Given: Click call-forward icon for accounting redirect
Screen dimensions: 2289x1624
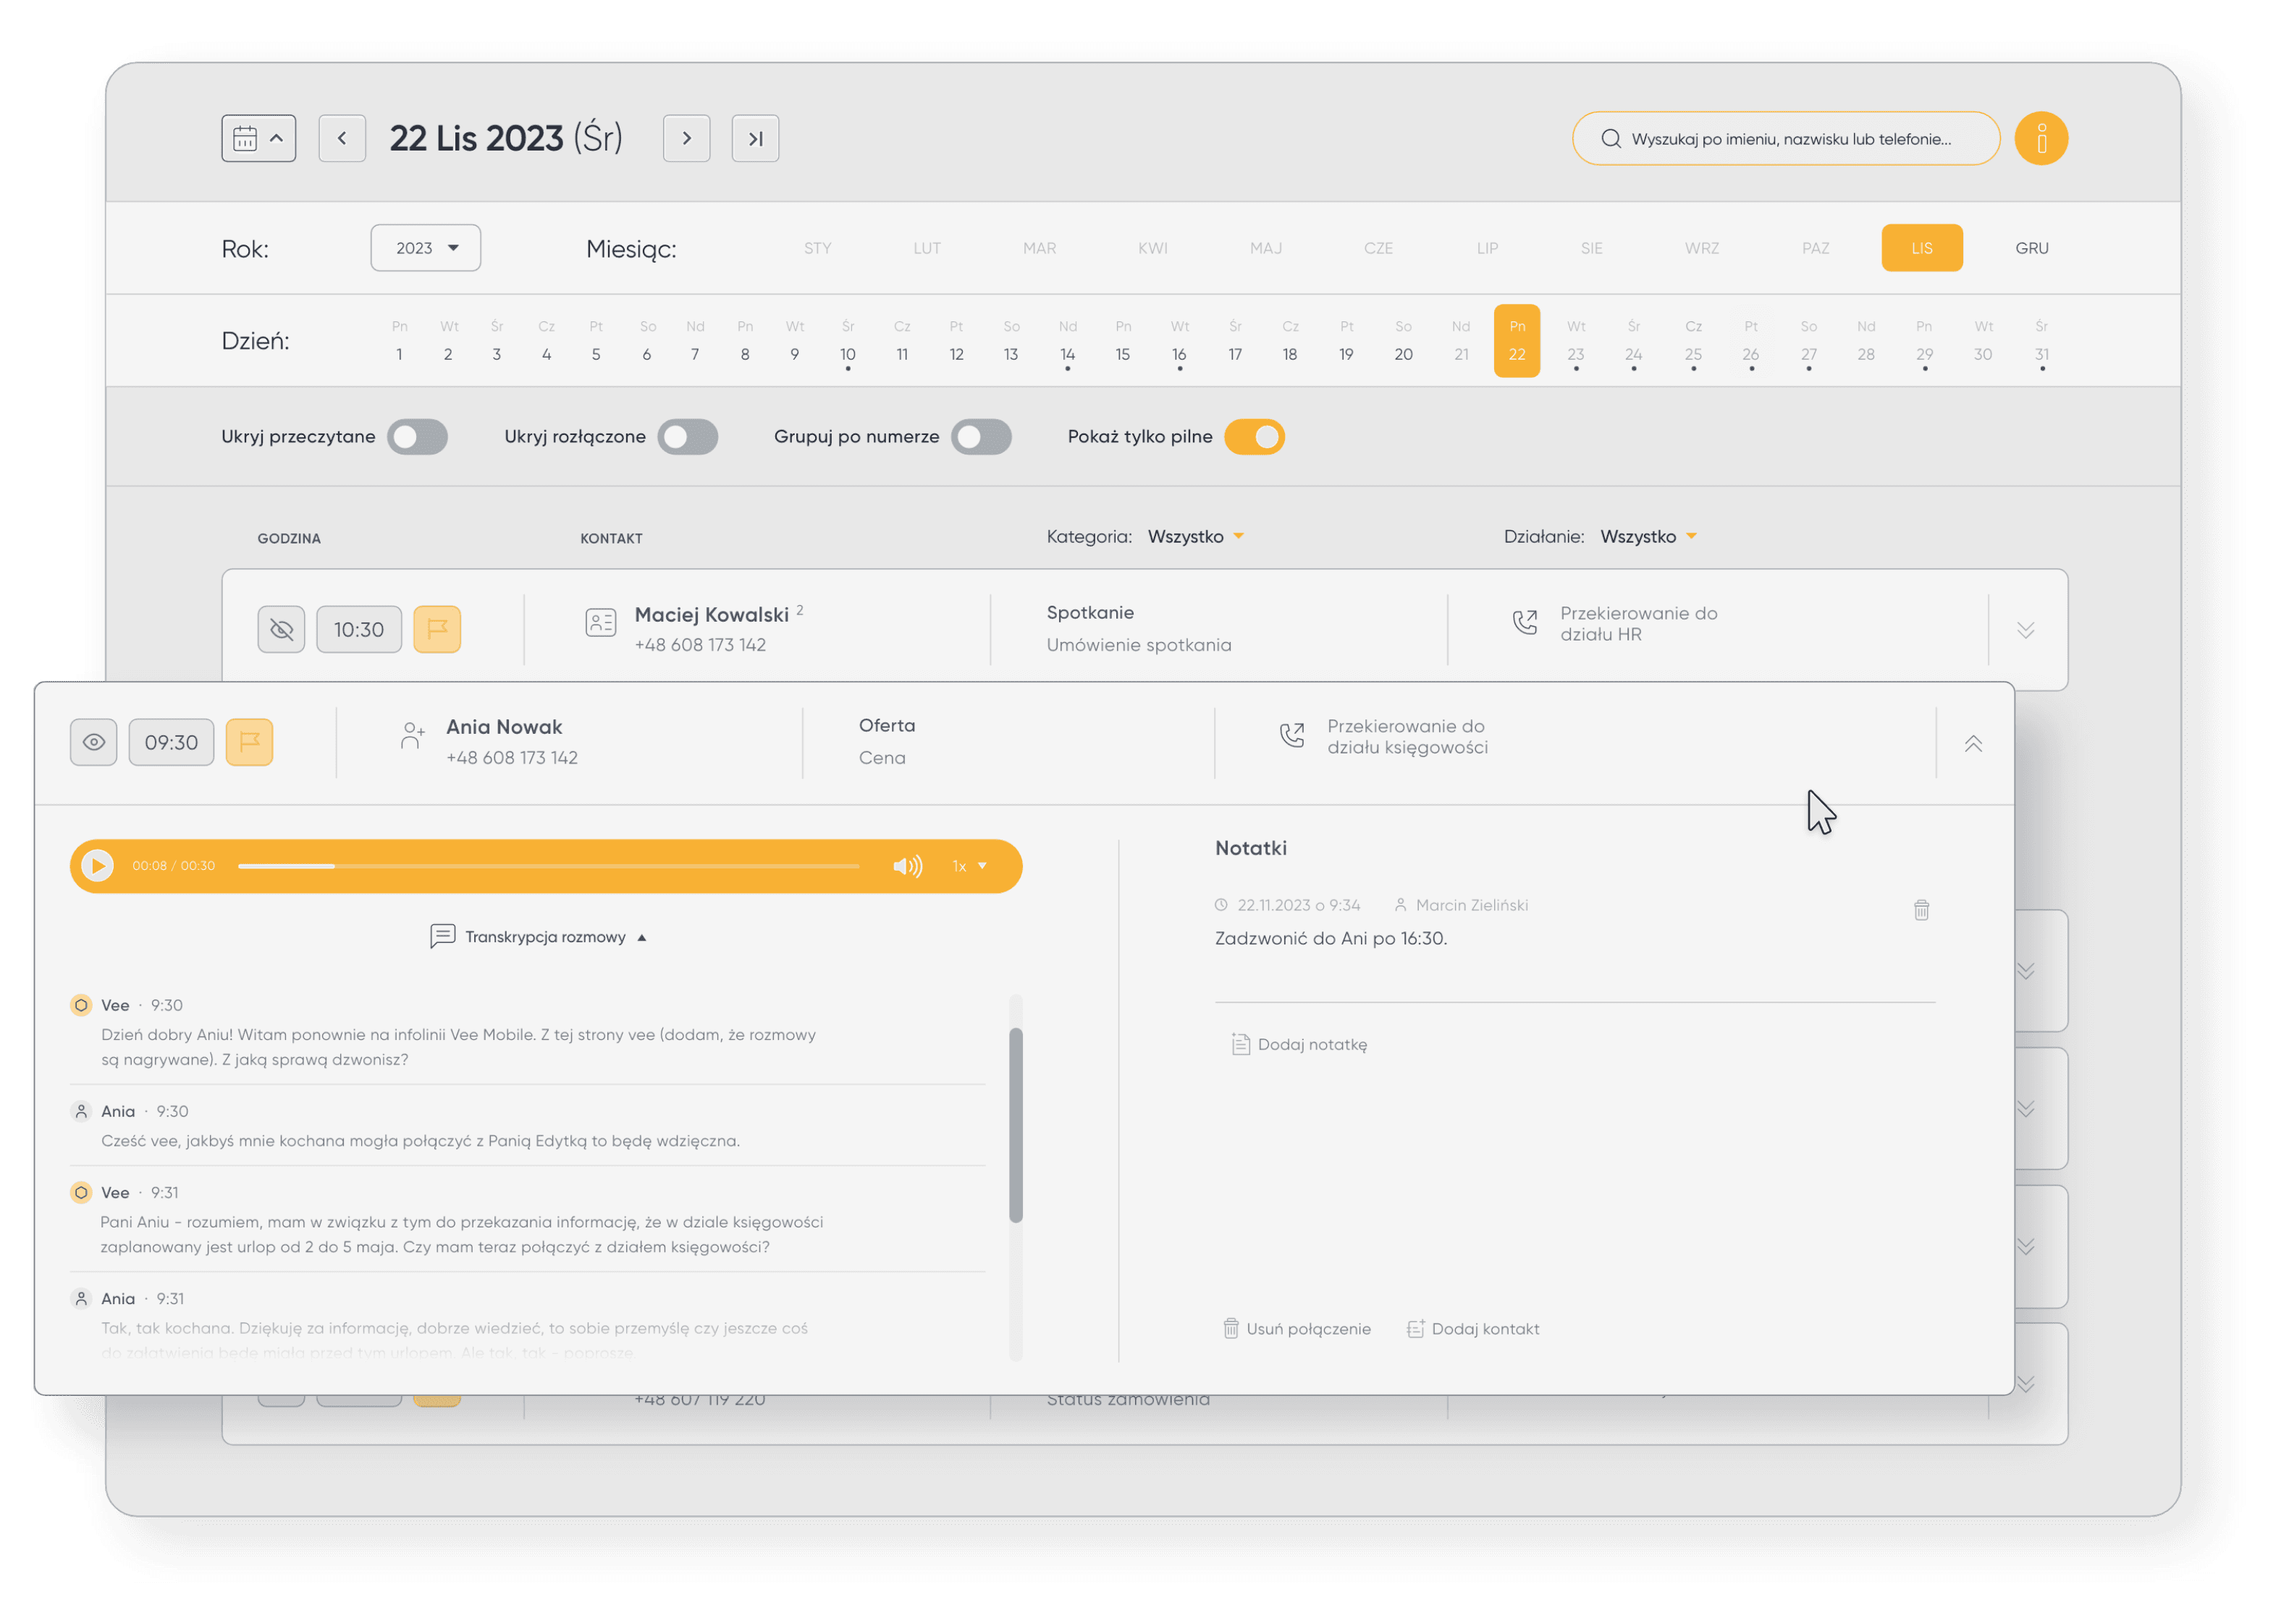Looking at the screenshot, I should pyautogui.click(x=1291, y=735).
